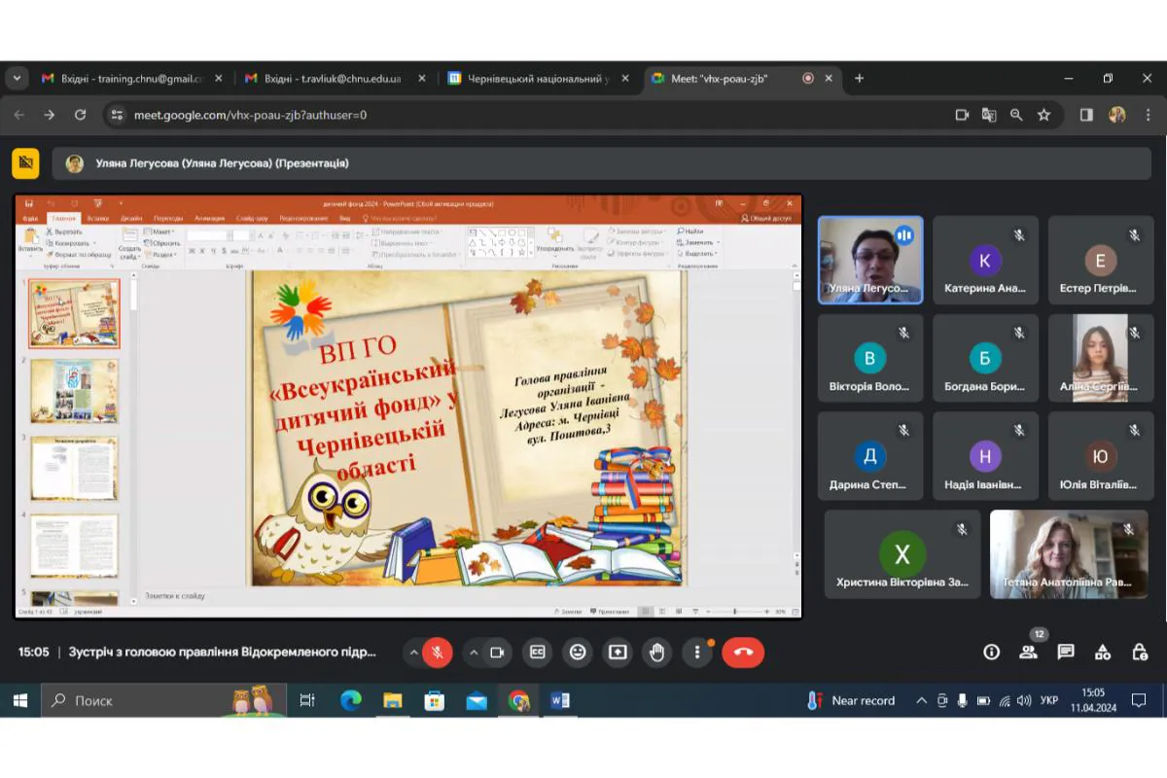The image size is (1167, 778).
Task: Open the Activities panel icon
Action: pos(1103,653)
